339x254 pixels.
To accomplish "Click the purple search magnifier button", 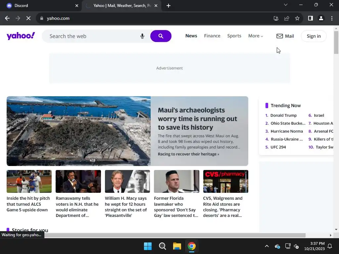I will [161, 36].
